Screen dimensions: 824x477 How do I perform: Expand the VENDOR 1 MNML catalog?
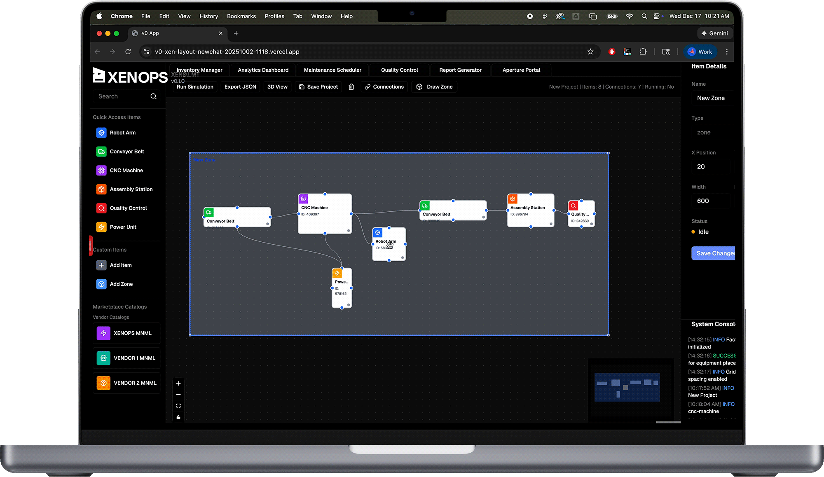click(x=126, y=358)
